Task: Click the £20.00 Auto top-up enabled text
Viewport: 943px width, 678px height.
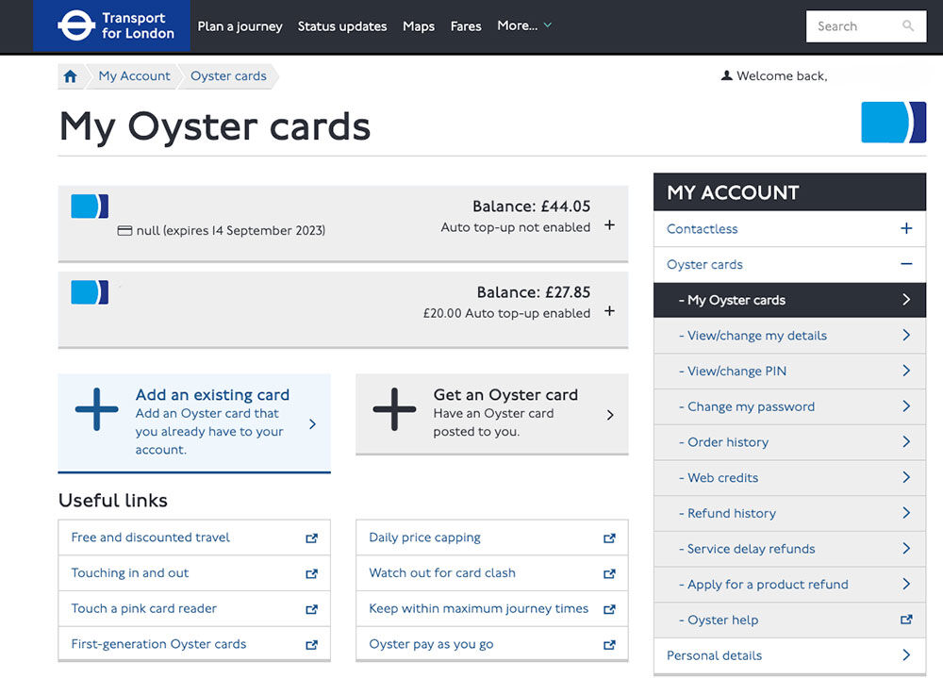Action: [506, 313]
